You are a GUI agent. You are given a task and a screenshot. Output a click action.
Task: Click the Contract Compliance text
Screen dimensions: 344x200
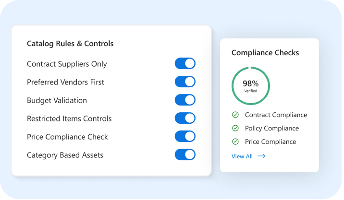[276, 115]
